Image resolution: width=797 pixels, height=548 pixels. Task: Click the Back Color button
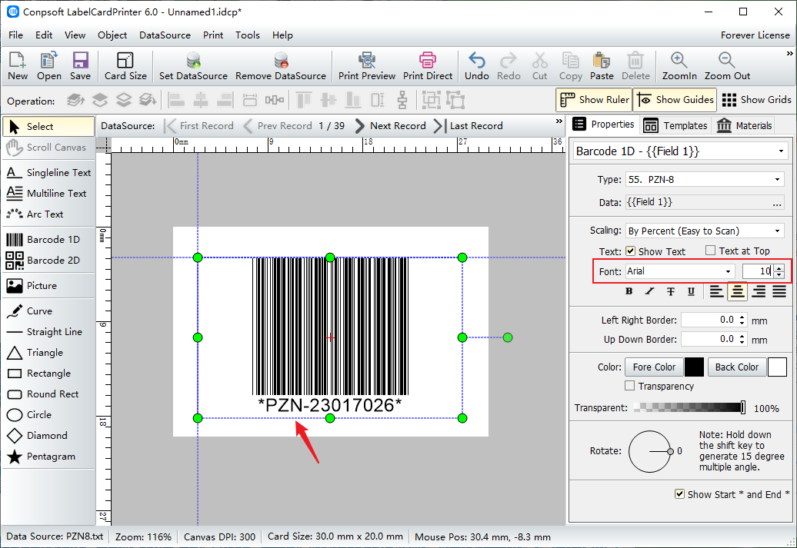pyautogui.click(x=736, y=367)
